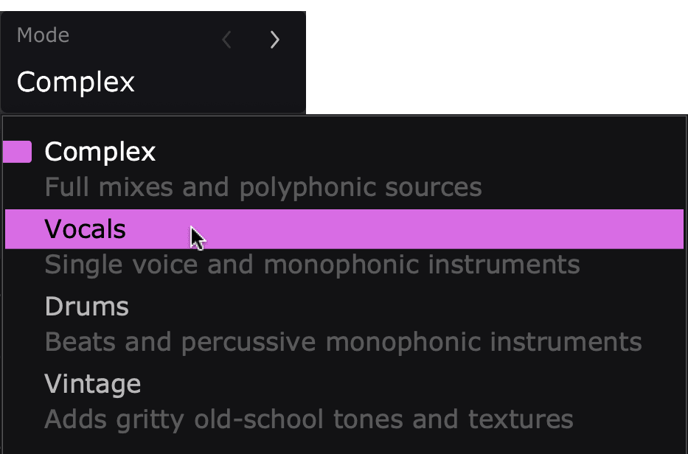
Task: Click empty area below Vintage description
Action: pos(344,444)
